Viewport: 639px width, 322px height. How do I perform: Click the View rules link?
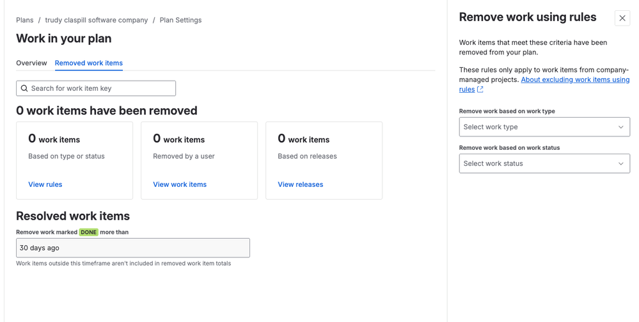pos(45,184)
